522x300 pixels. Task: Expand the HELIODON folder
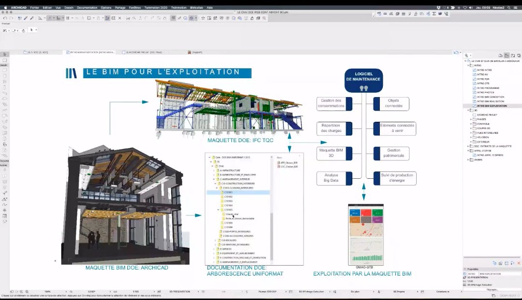pyautogui.click(x=471, y=137)
